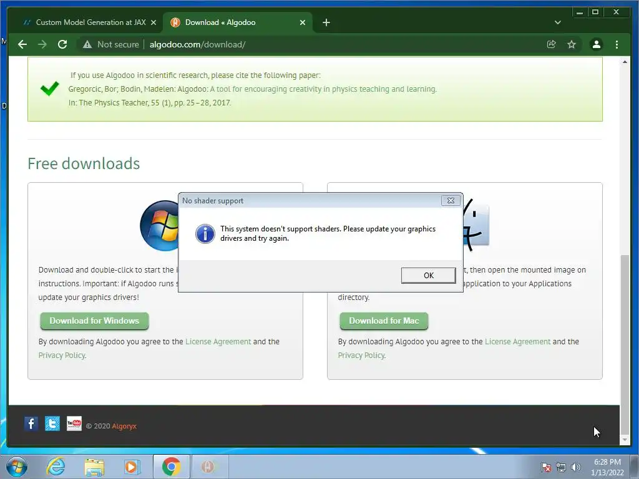Open the Twitter icon in footer
Image resolution: width=639 pixels, height=479 pixels.
click(x=52, y=423)
